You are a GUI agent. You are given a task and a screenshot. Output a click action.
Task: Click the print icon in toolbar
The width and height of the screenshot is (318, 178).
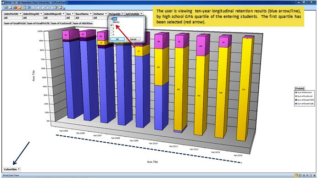tap(6, 7)
